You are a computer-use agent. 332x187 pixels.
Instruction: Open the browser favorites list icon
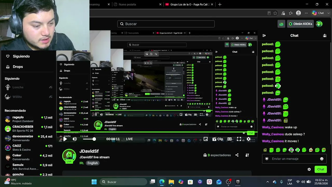(291, 13)
